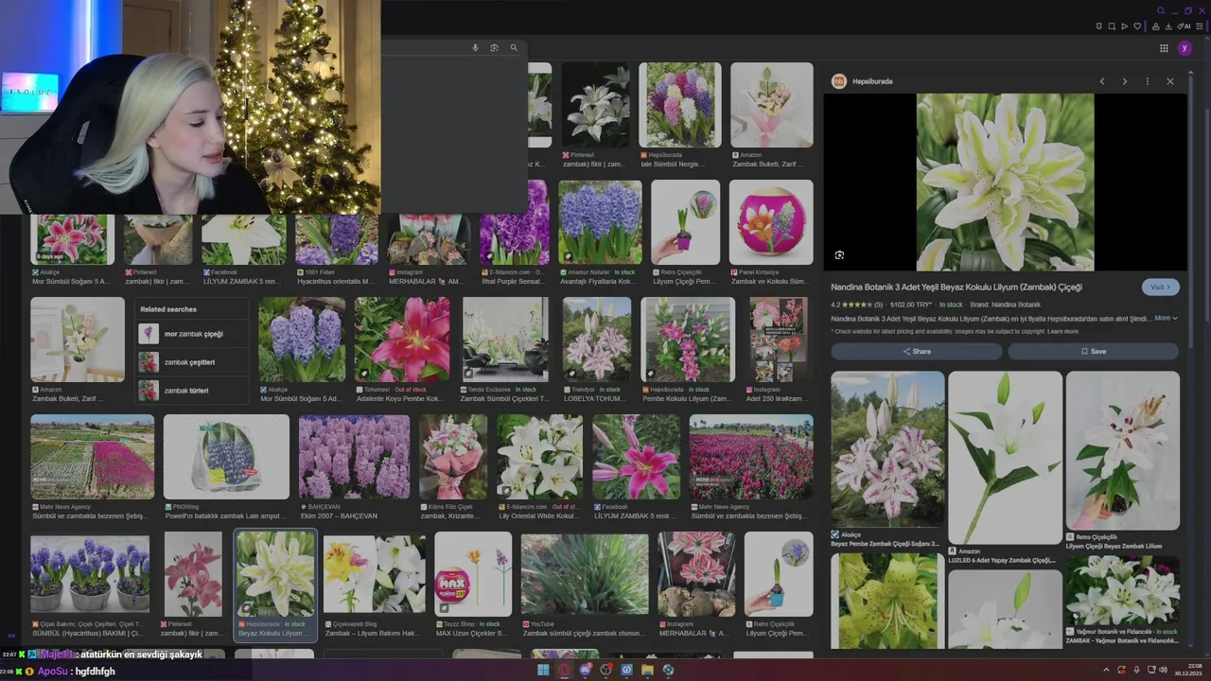Select related search 'mor zambak çiçeği'

pyautogui.click(x=192, y=334)
